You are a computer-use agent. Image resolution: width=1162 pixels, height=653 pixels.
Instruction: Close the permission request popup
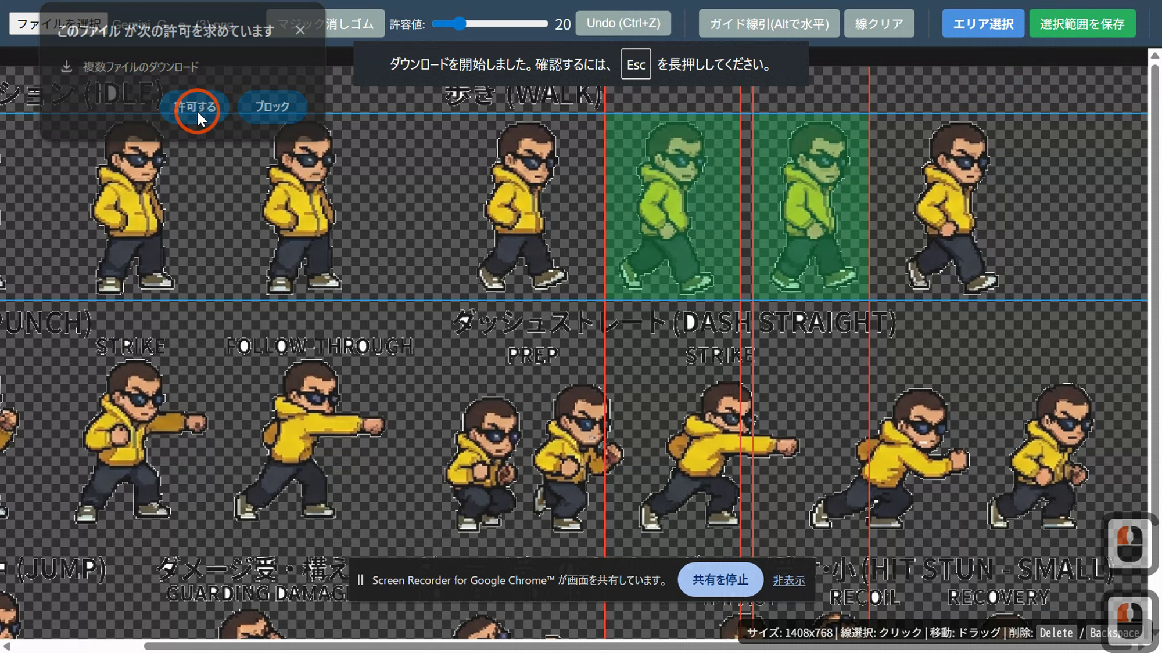[300, 30]
